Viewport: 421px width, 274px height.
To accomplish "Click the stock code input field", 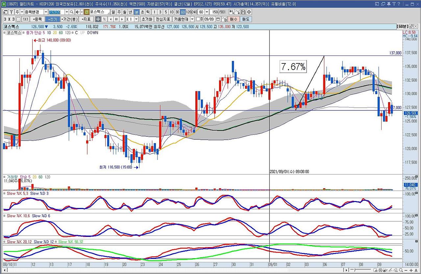I will (x=56, y=12).
